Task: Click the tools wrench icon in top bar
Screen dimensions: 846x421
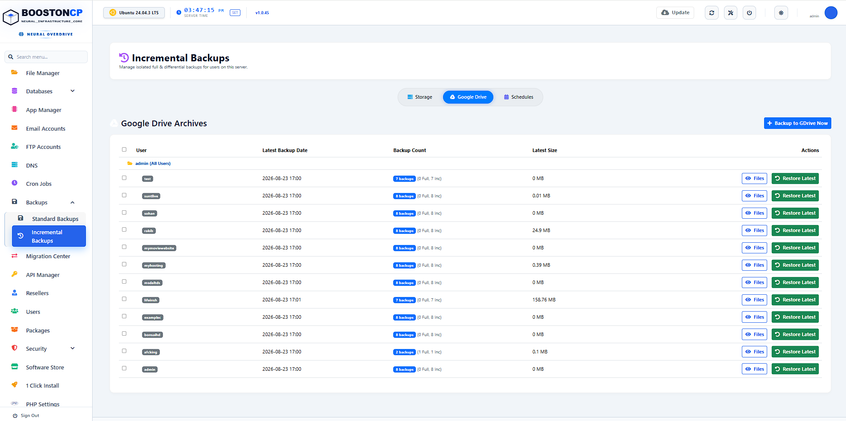Action: pyautogui.click(x=731, y=13)
